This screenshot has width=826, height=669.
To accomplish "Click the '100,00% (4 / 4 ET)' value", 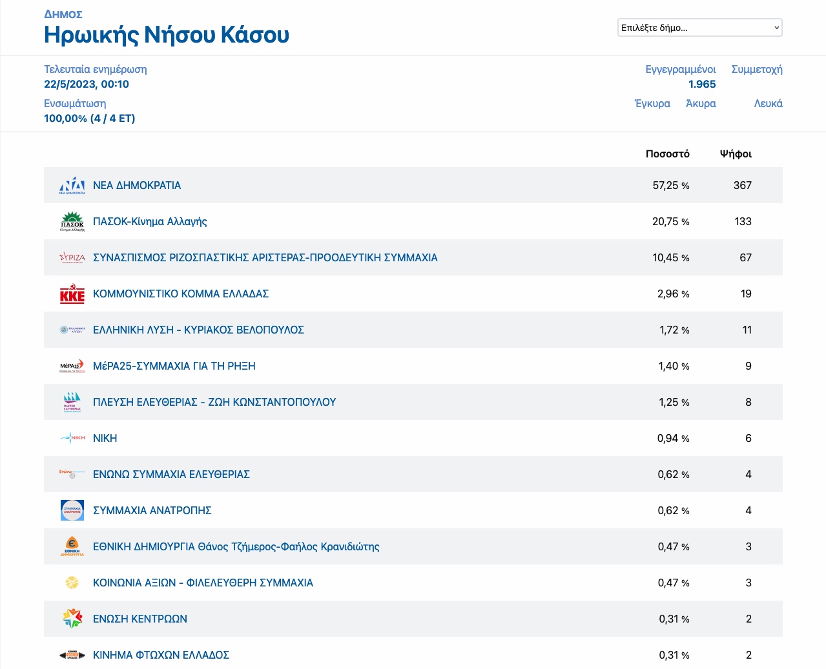I will 90,118.
